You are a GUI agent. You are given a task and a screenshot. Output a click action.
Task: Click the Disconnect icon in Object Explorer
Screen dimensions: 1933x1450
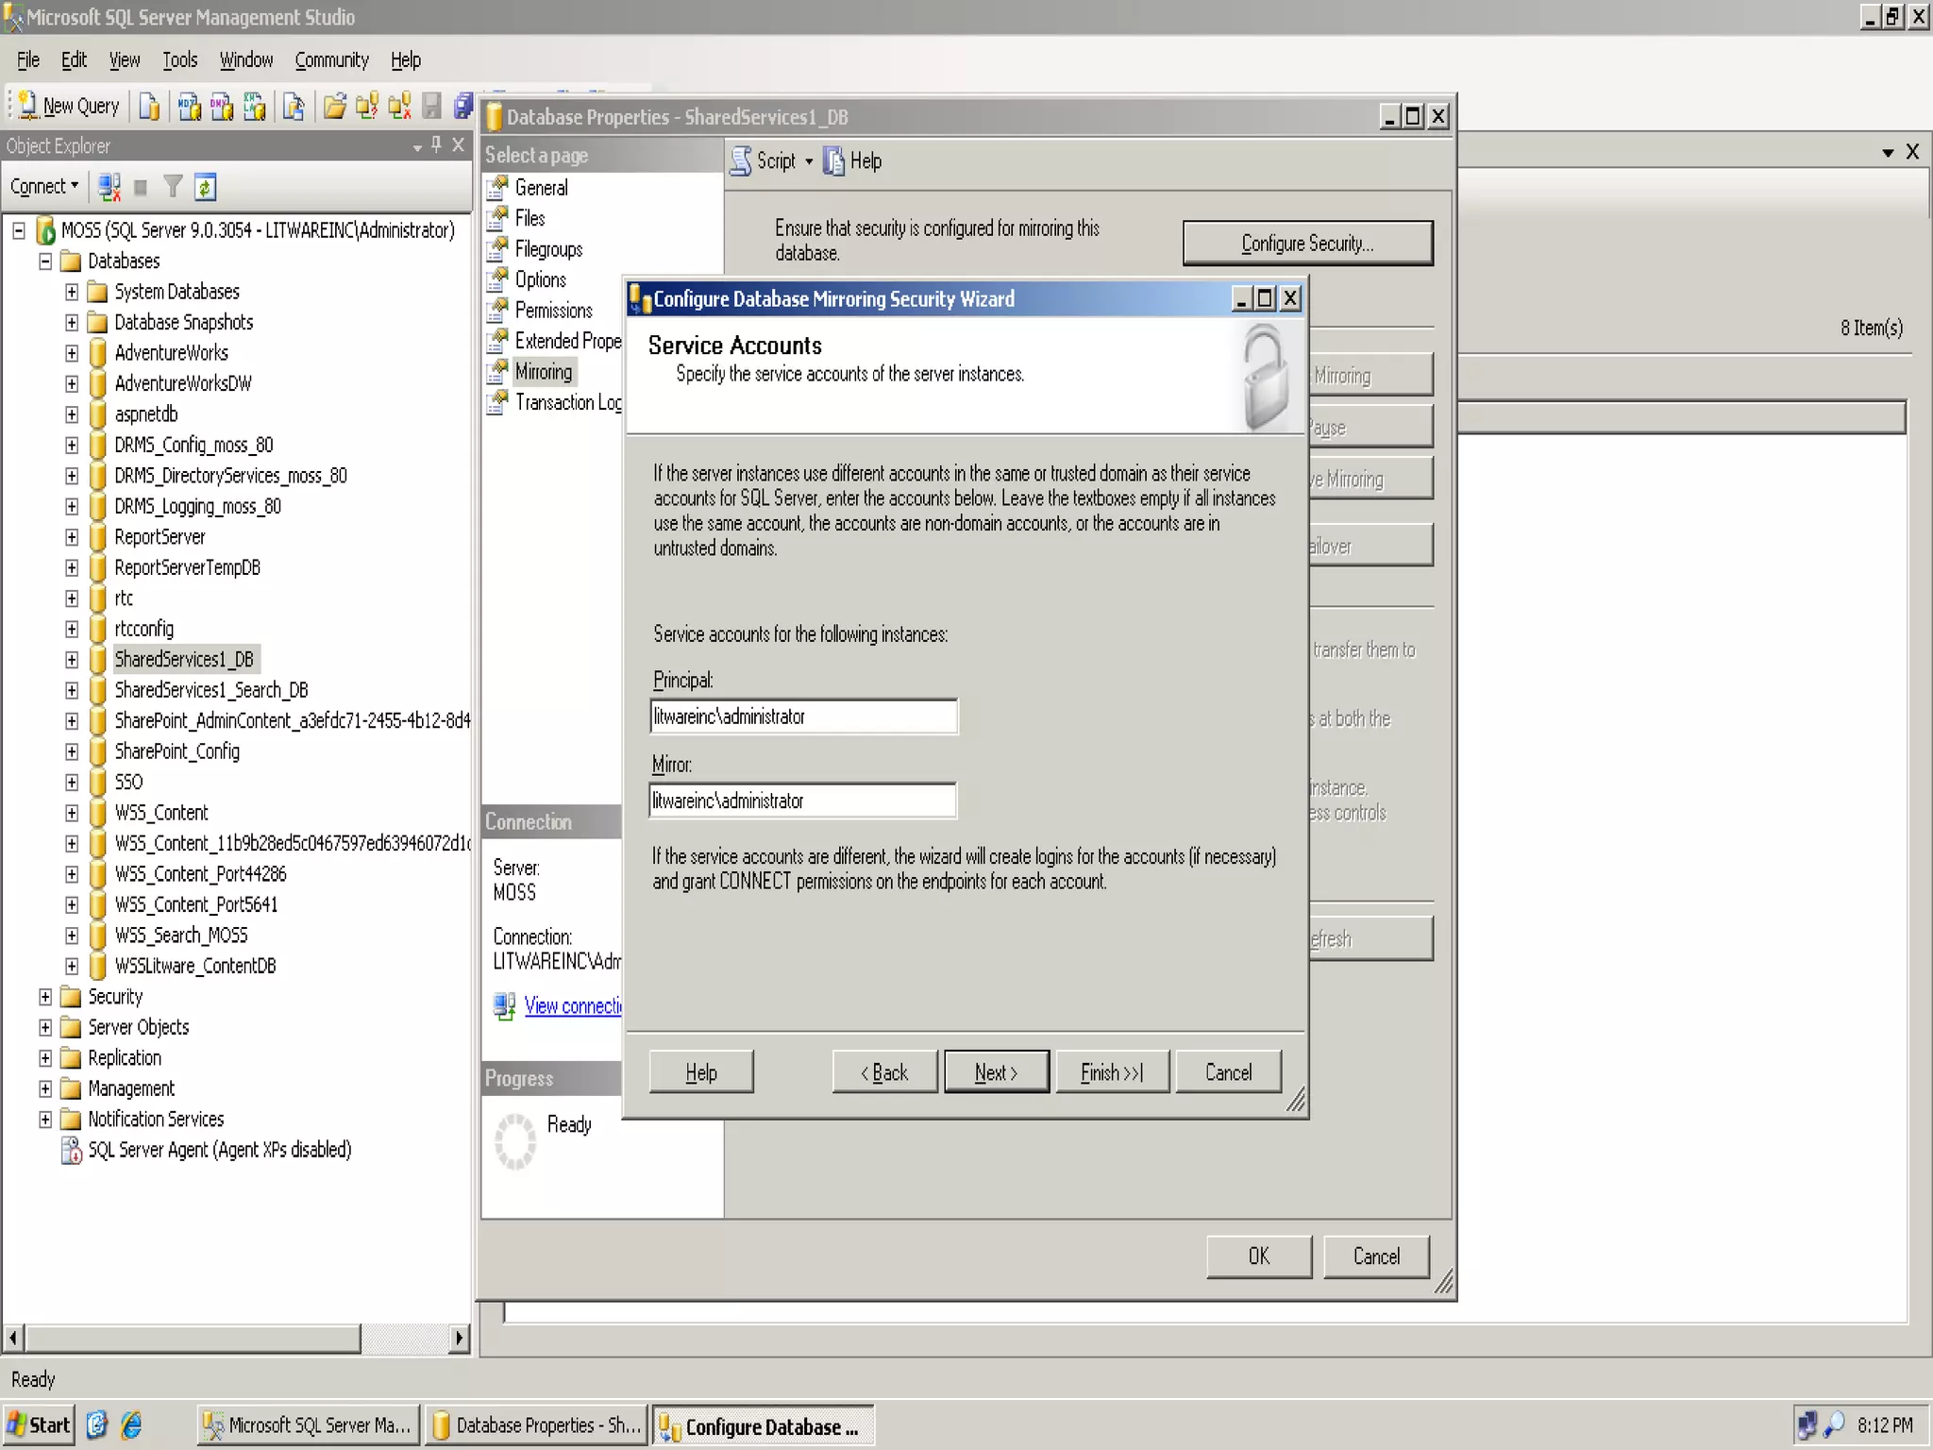tap(109, 187)
